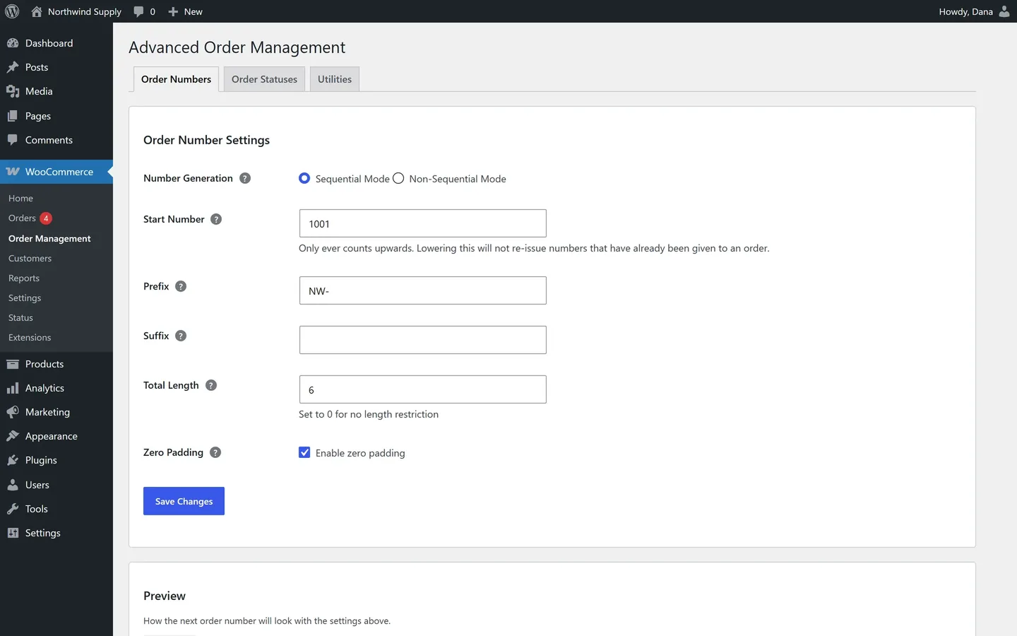Screen dimensions: 1017x636
Task: Click the Prefix help icon
Action: click(181, 286)
